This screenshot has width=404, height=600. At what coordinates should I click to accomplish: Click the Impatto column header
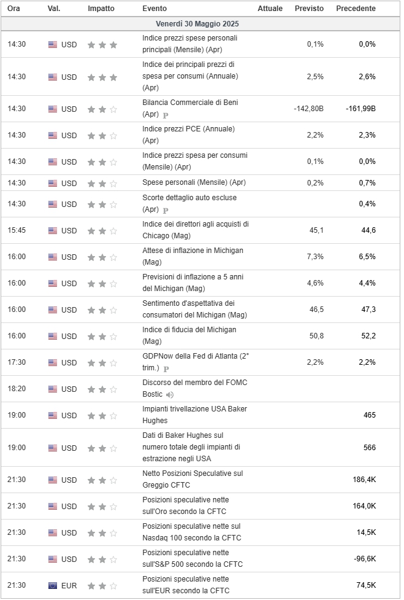pyautogui.click(x=101, y=9)
